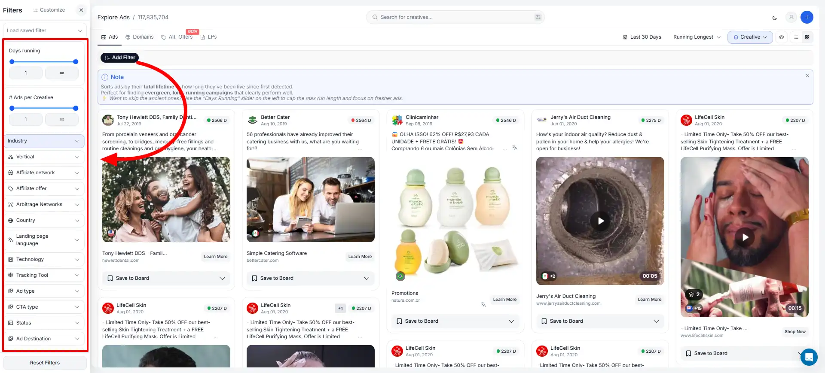The image size is (825, 373).
Task: Expand the Landing page language filter
Action: coord(45,240)
